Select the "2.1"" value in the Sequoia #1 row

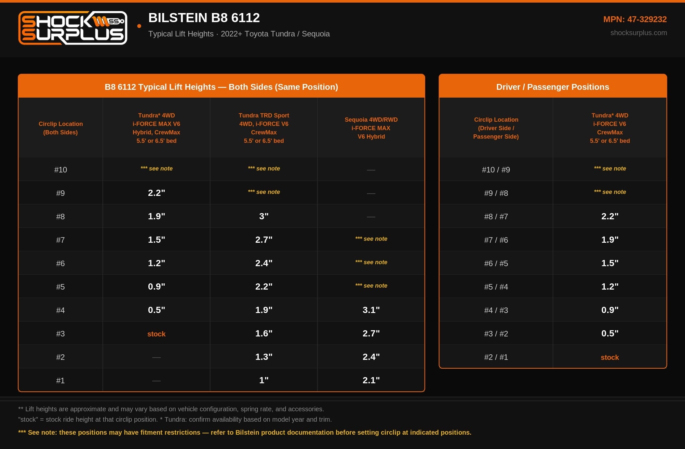[371, 380]
